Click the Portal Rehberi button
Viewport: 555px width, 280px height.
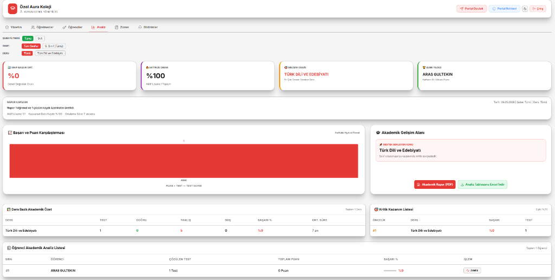coord(504,9)
